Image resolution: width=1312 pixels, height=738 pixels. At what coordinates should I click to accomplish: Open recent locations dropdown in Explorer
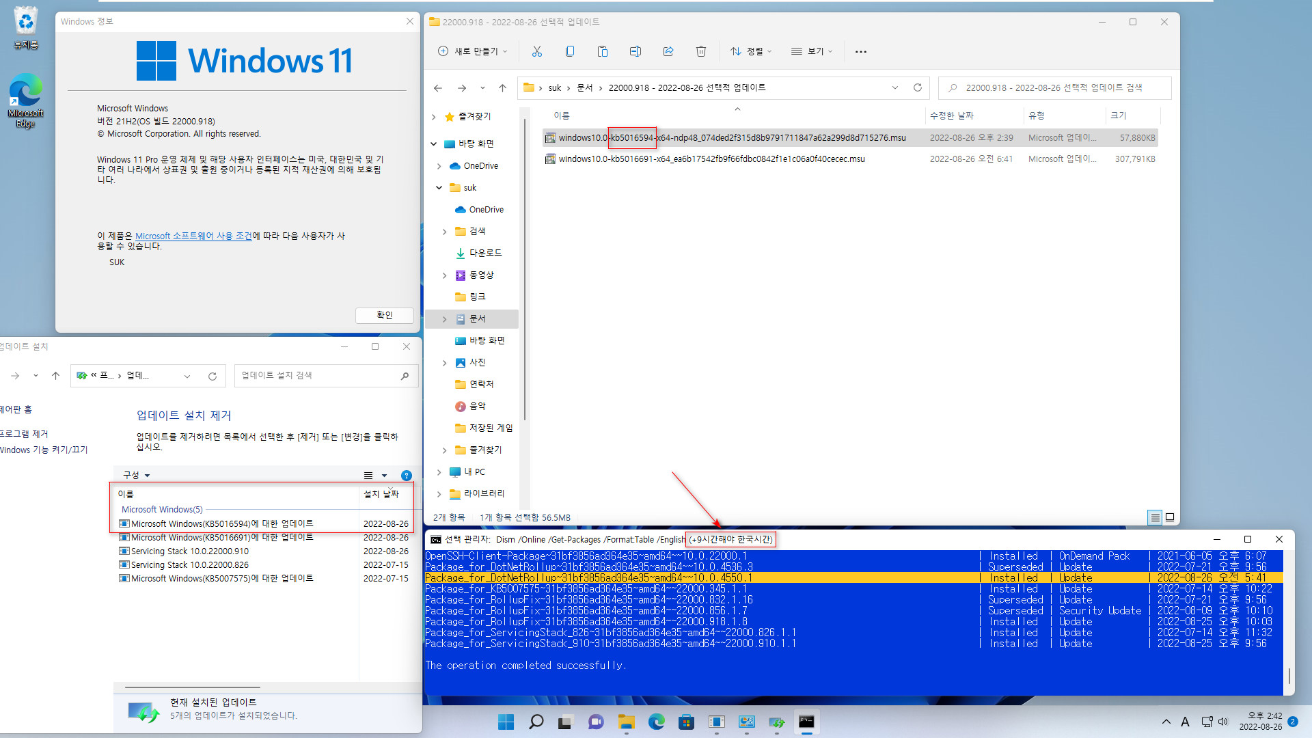tap(482, 88)
